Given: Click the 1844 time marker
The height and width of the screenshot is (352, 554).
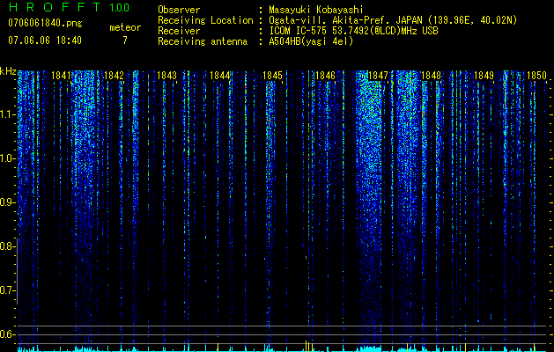Looking at the screenshot, I should 220,76.
